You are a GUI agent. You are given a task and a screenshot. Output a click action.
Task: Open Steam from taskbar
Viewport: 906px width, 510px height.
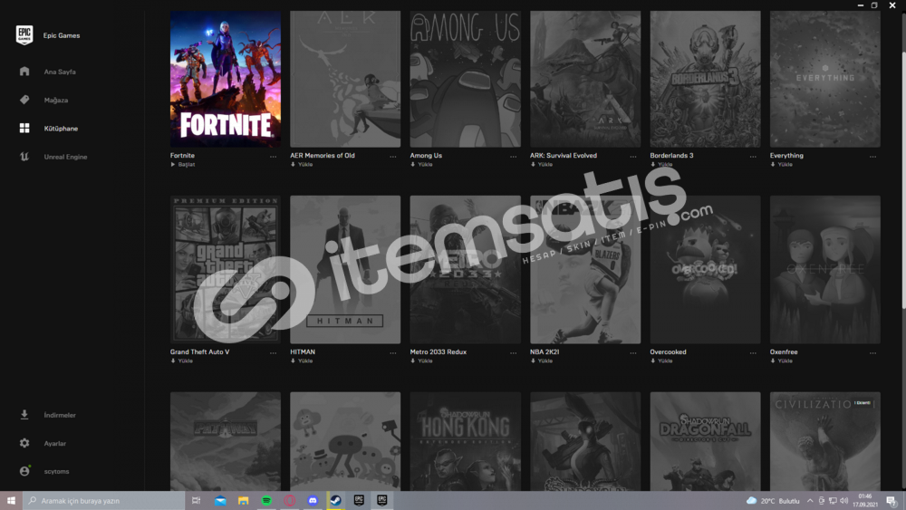[x=336, y=500]
